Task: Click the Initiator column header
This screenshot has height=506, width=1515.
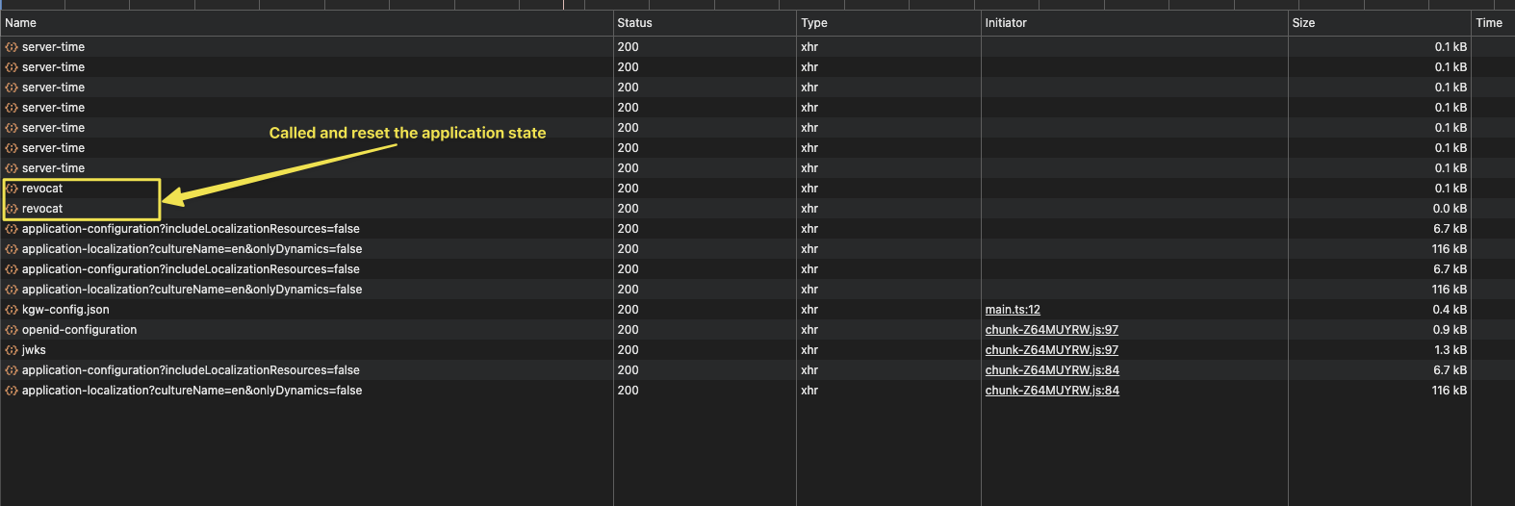Action: pyautogui.click(x=1006, y=23)
